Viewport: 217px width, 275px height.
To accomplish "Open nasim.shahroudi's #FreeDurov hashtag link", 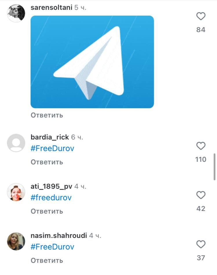I will click(x=52, y=247).
